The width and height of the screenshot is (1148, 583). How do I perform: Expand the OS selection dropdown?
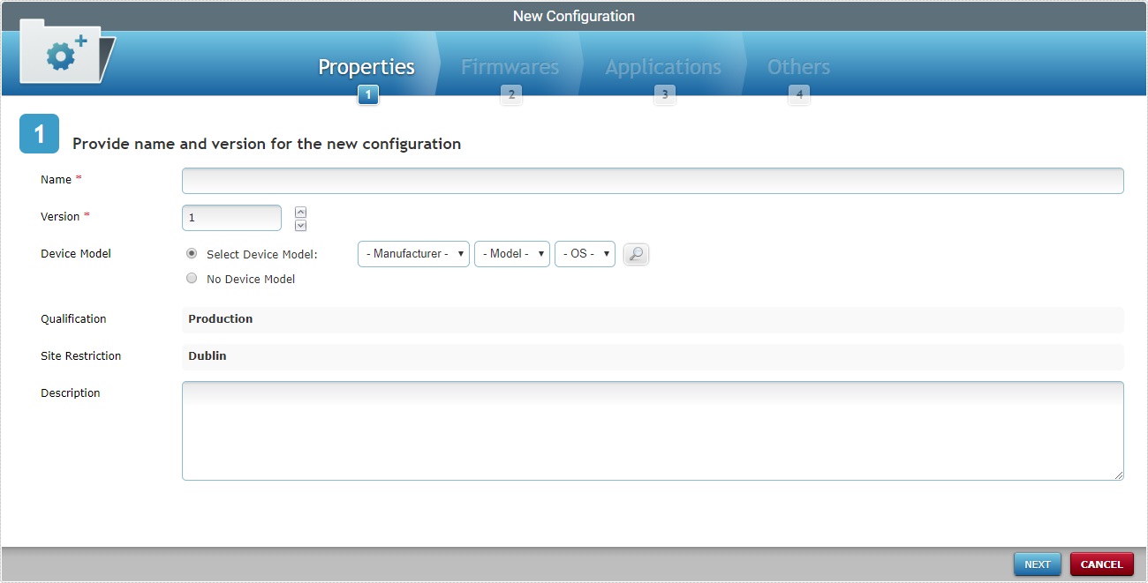[585, 253]
